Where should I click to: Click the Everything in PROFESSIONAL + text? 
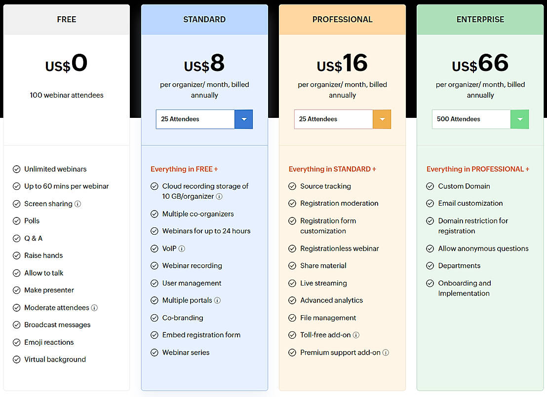(x=477, y=169)
